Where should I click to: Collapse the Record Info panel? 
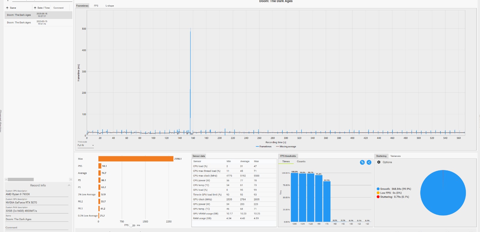coord(69,185)
